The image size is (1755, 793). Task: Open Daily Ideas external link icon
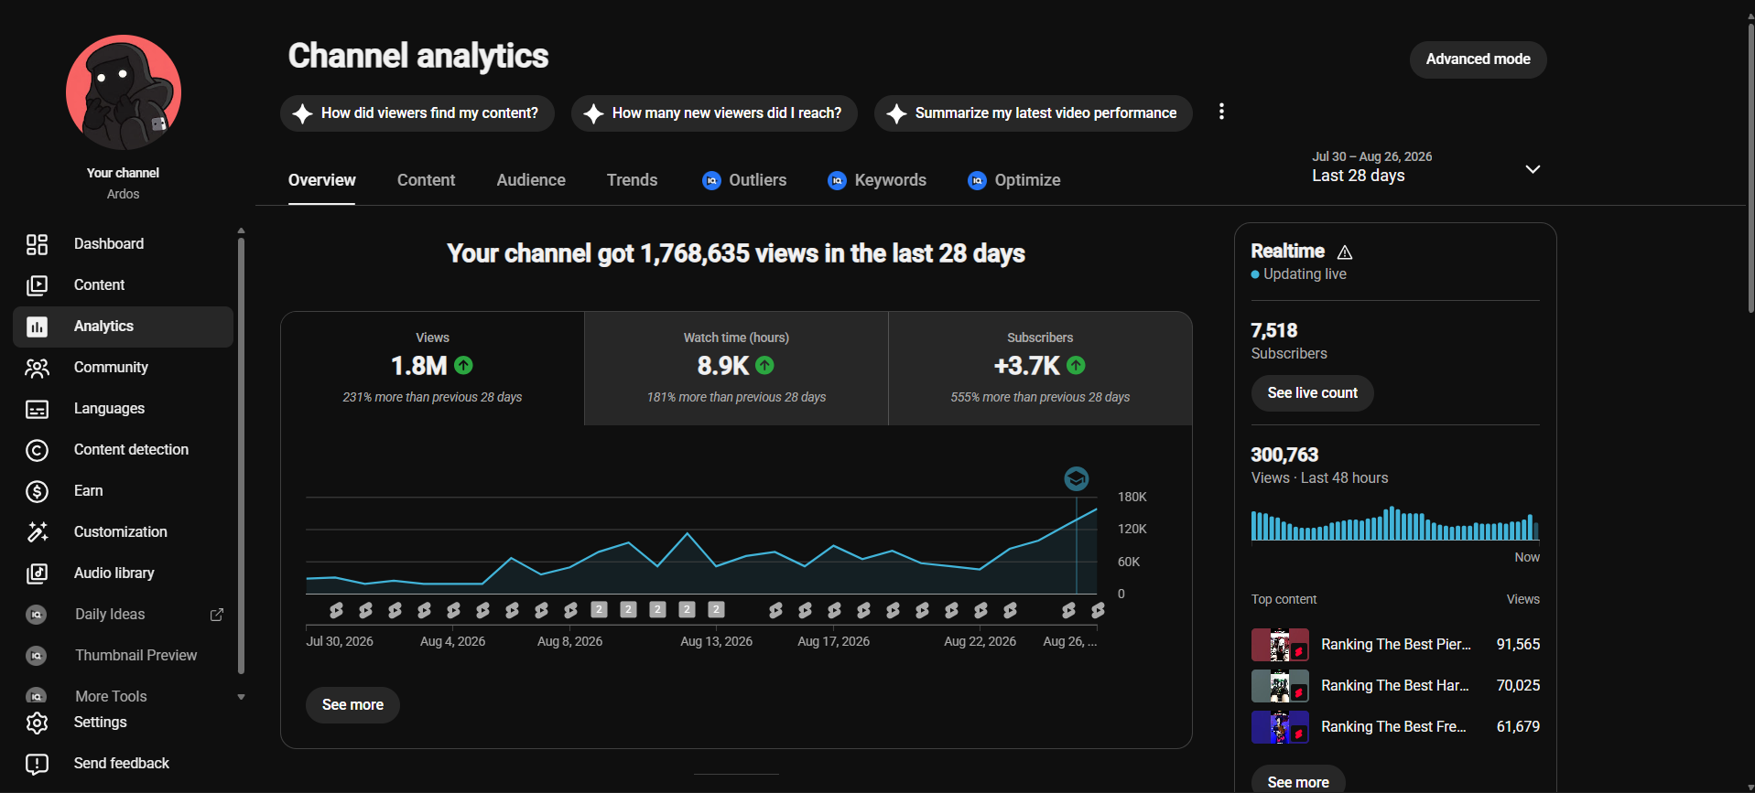(217, 615)
